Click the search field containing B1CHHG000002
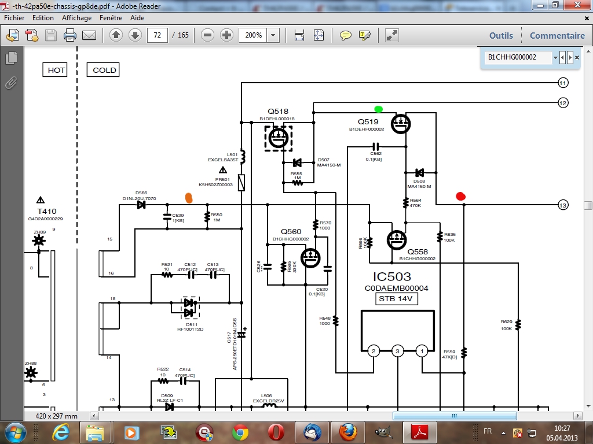 [x=518, y=57]
